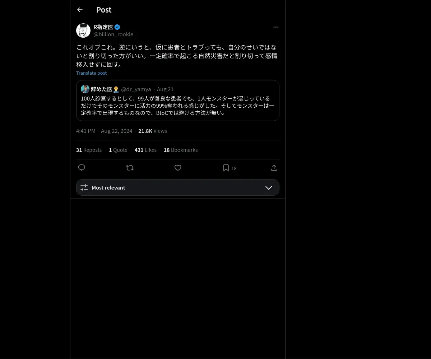431x359 pixels.
Task: Open R指定医 profile avatar
Action: pos(83,31)
